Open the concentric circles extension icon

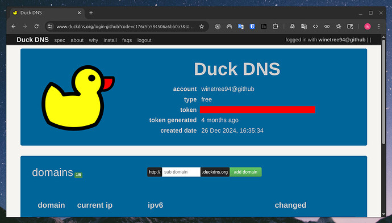pos(218,27)
